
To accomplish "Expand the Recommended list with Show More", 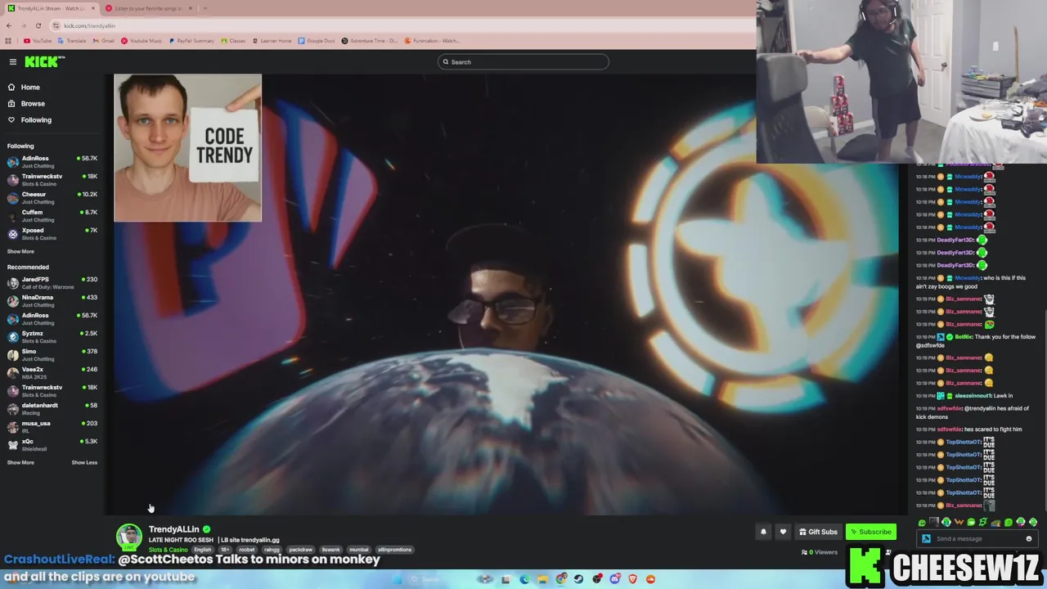I will tap(20, 462).
